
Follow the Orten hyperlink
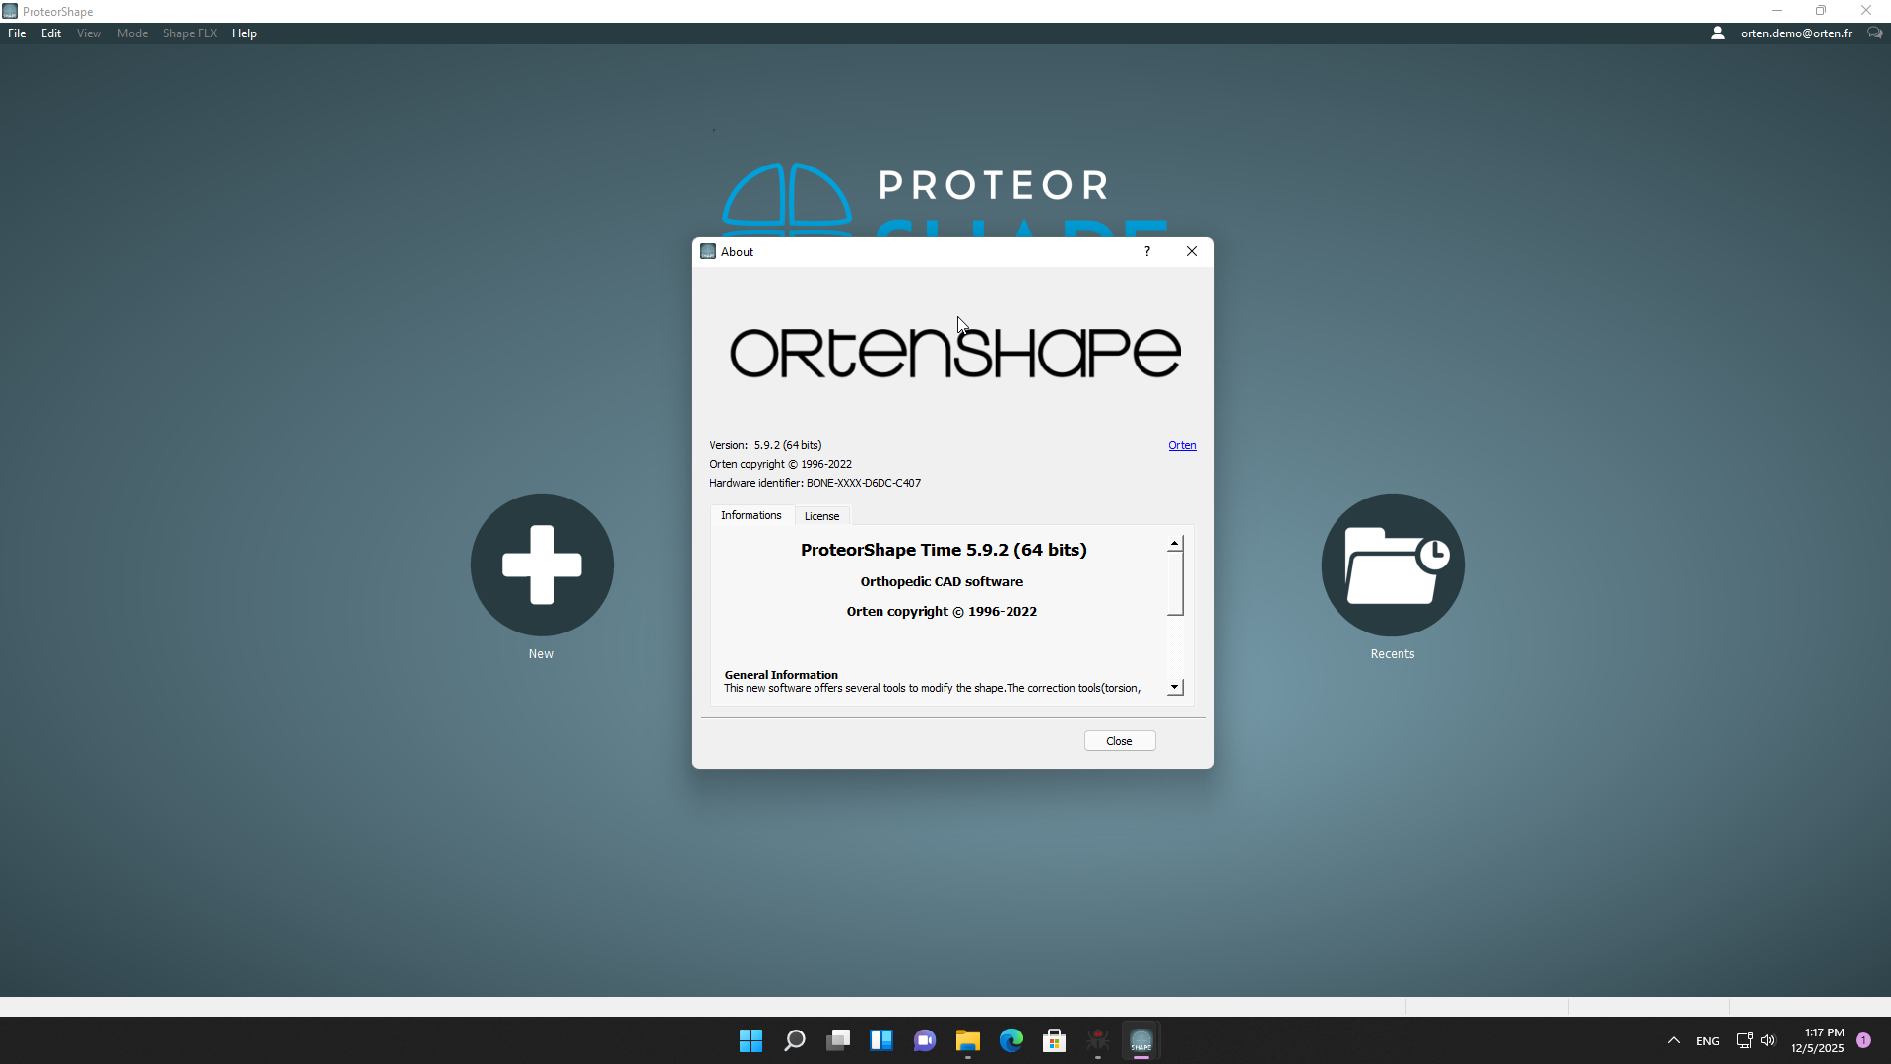(x=1182, y=445)
